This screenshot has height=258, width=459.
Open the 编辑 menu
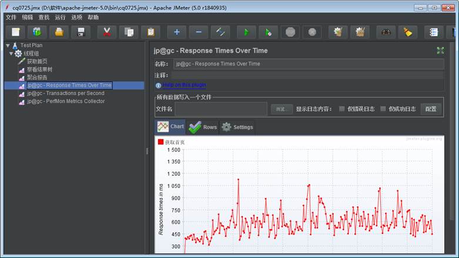tap(27, 17)
